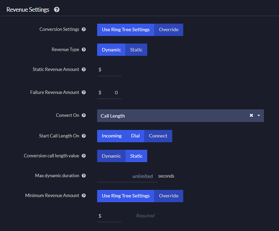This screenshot has height=231, width=279.
Task: Open help for Start Call Length On
Action: [x=84, y=136]
